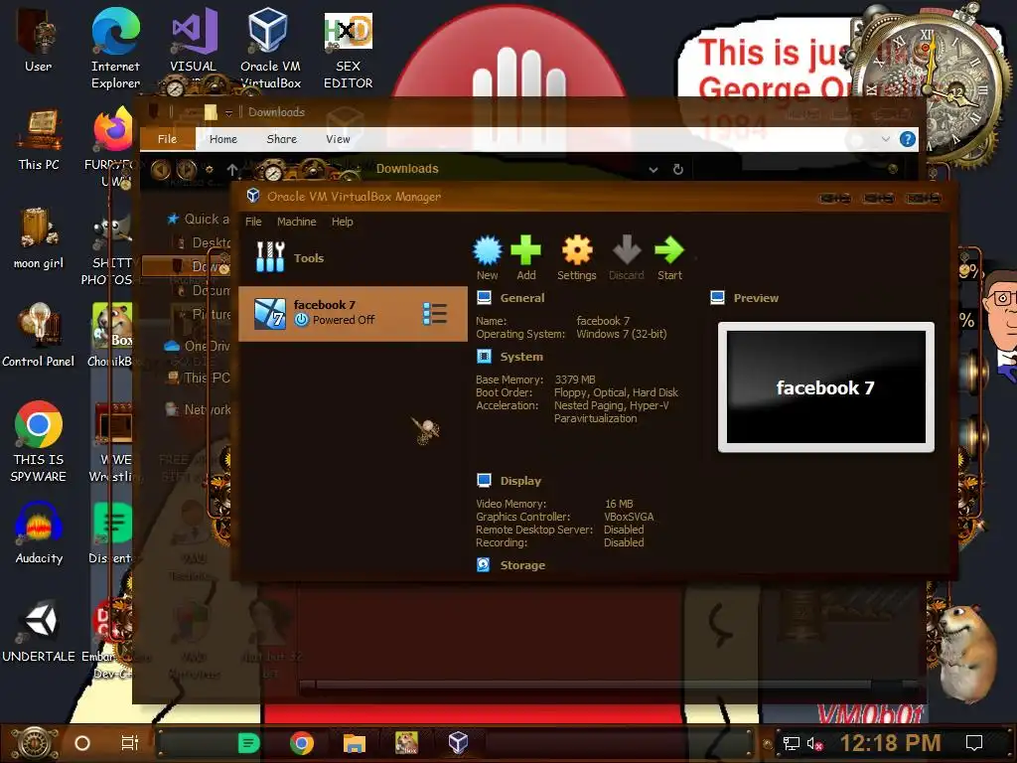Image resolution: width=1017 pixels, height=763 pixels.
Task: Open Internet Explorer desktop icon
Action: pyautogui.click(x=115, y=48)
